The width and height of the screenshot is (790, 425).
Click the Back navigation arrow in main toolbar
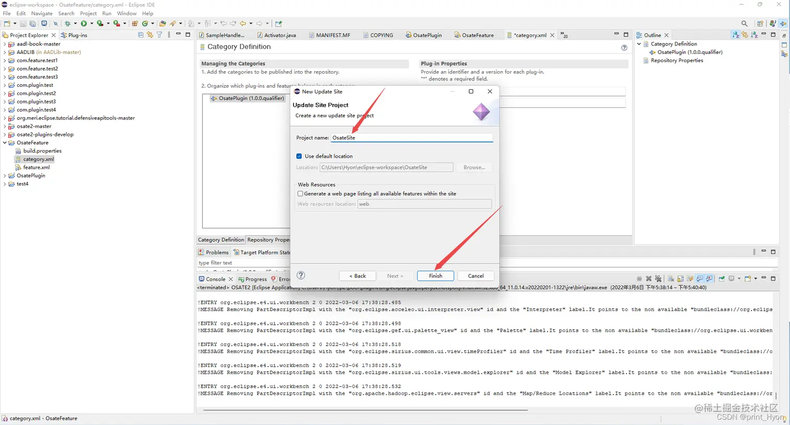click(243, 24)
